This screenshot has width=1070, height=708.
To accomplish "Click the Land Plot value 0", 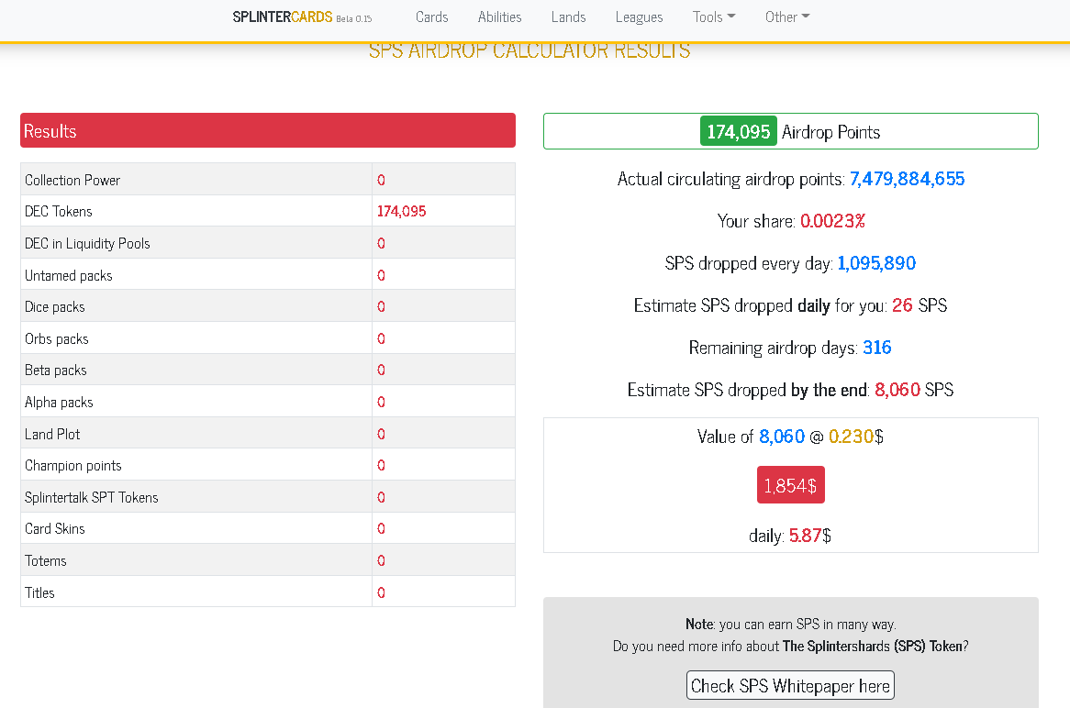I will coord(381,435).
